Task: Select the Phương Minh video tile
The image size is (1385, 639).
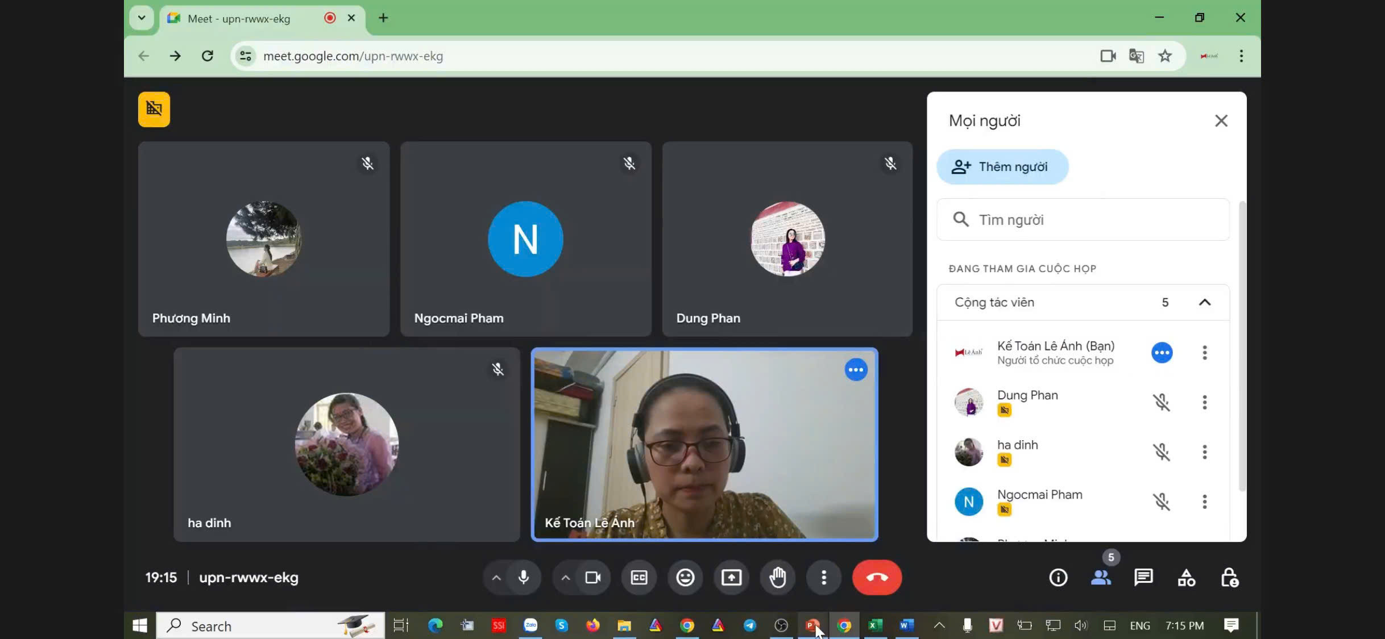Action: click(x=264, y=239)
